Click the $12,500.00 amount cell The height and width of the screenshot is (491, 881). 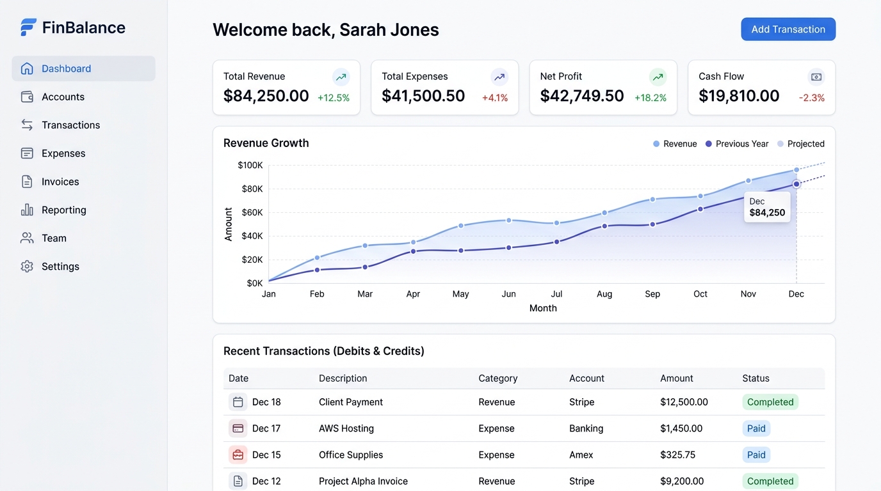pyautogui.click(x=684, y=402)
